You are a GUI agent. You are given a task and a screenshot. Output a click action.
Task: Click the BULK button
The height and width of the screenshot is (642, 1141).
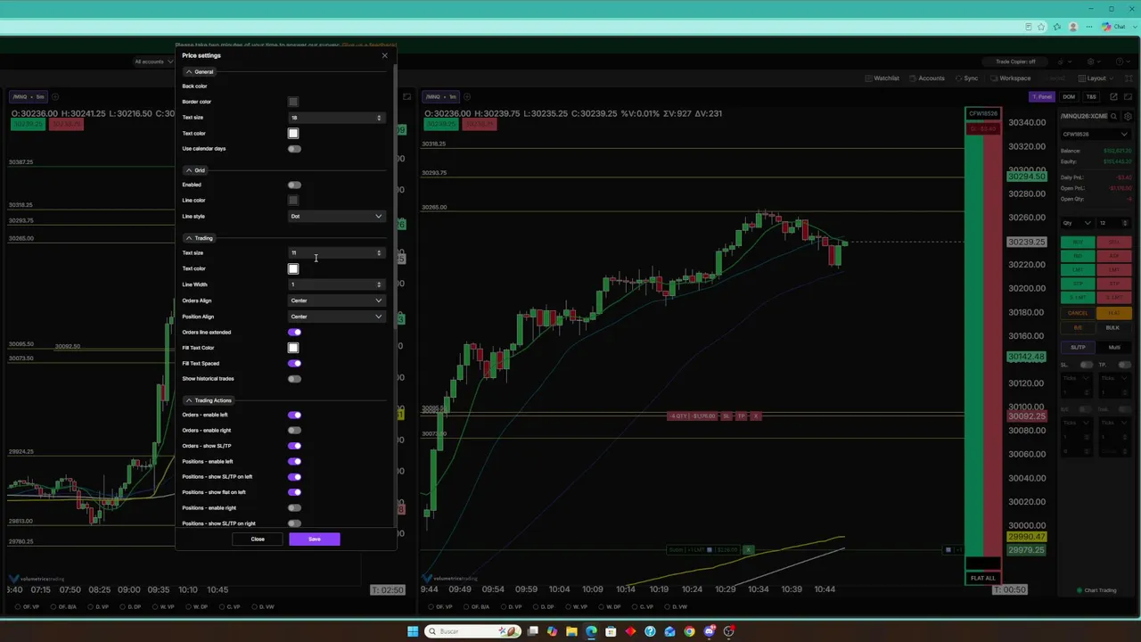point(1112,327)
